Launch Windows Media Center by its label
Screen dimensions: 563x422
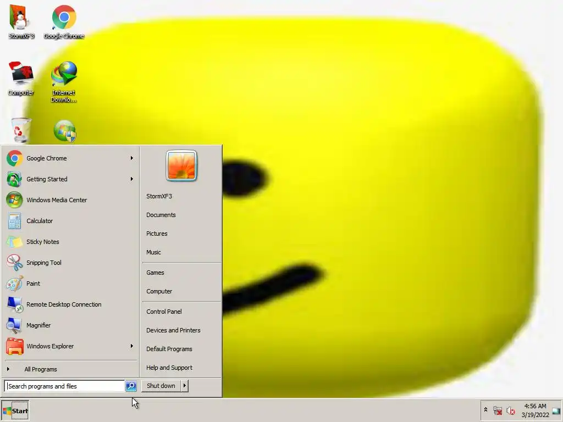tap(57, 200)
